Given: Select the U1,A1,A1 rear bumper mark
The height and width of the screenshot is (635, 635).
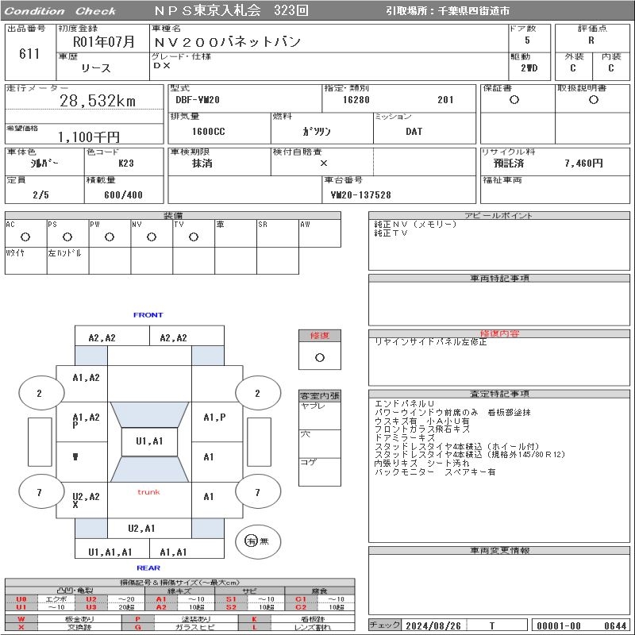Looking at the screenshot, I should pos(110,552).
